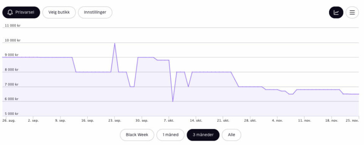This screenshot has width=364, height=145.
Task: Click the 2. sep. axis label
Action: (x=33, y=121)
